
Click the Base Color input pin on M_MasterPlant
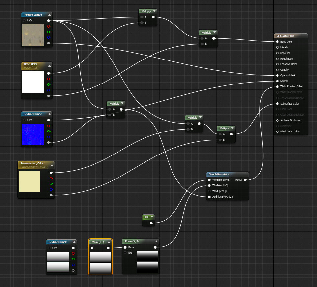click(277, 42)
